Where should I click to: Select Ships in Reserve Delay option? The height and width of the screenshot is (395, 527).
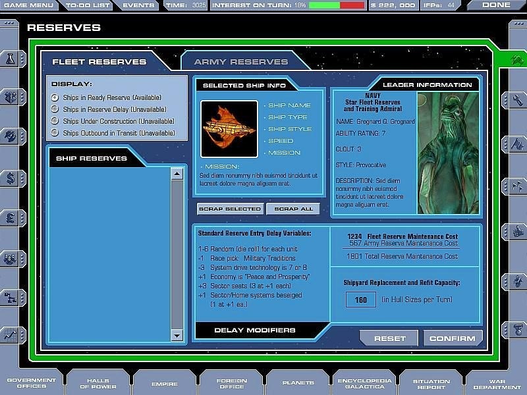[x=55, y=109]
